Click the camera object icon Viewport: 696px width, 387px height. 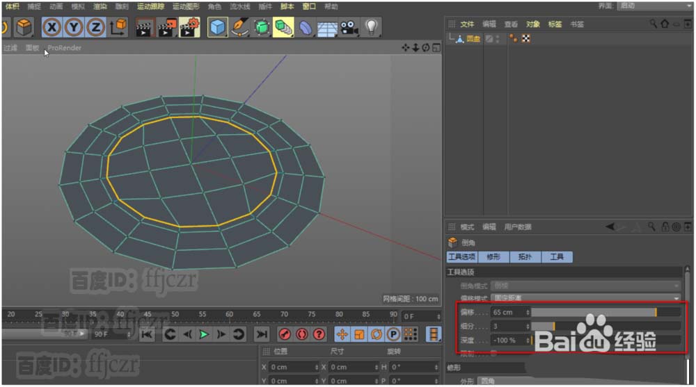click(x=349, y=27)
